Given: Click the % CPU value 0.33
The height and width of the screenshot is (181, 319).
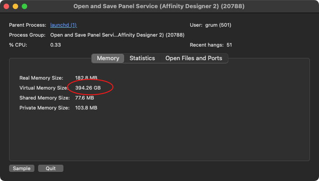Looking at the screenshot, I should pyautogui.click(x=56, y=45).
